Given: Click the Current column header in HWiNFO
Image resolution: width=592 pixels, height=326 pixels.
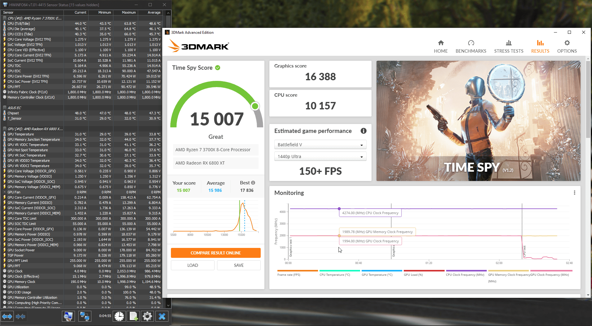Looking at the screenshot, I should pos(76,12).
